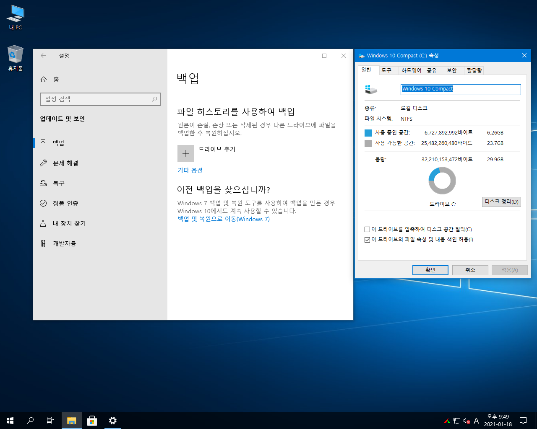
Task: Click the search magnifier in 설정 검색 box
Action: [x=154, y=99]
